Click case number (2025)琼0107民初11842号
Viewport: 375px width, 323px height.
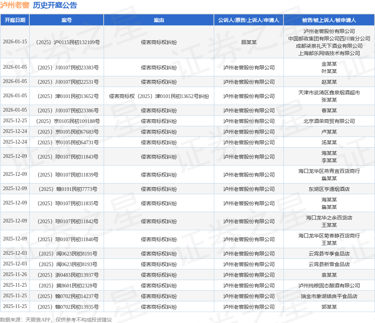[68, 221]
